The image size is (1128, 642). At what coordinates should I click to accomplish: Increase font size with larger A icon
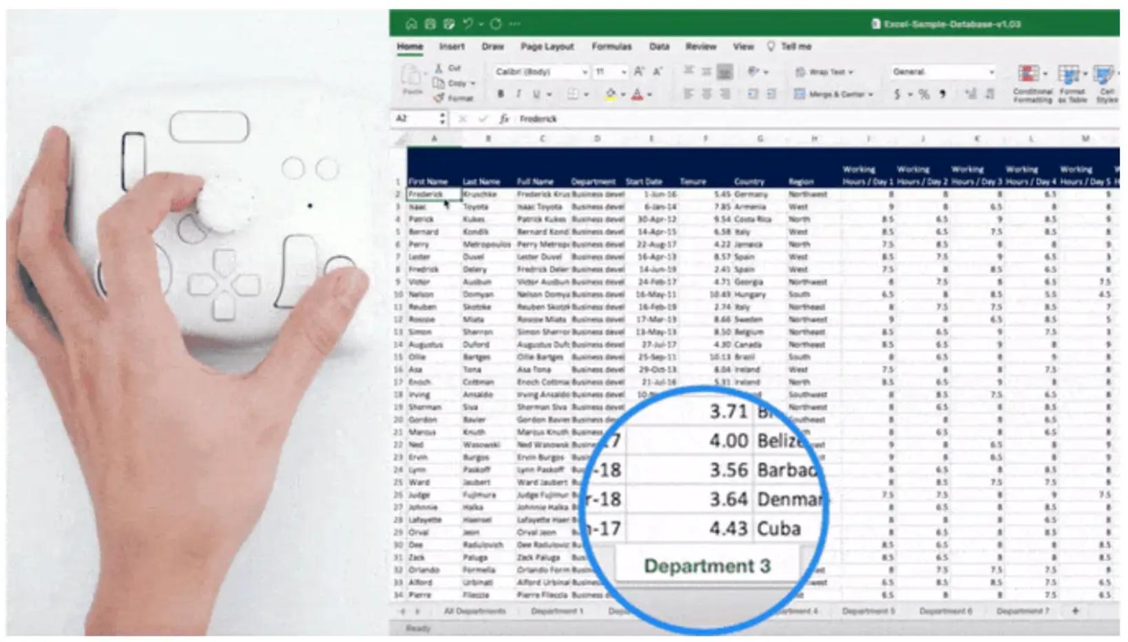639,72
